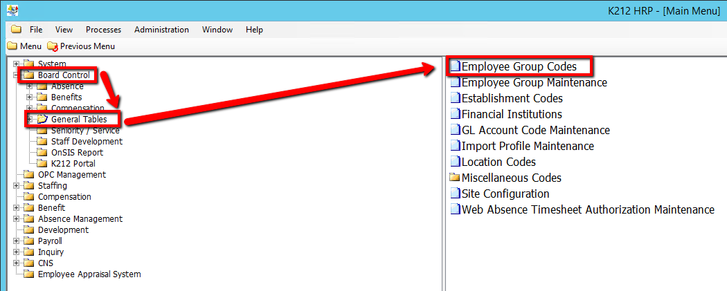Click the document icon beside Location Codes
The image size is (727, 291).
click(455, 162)
